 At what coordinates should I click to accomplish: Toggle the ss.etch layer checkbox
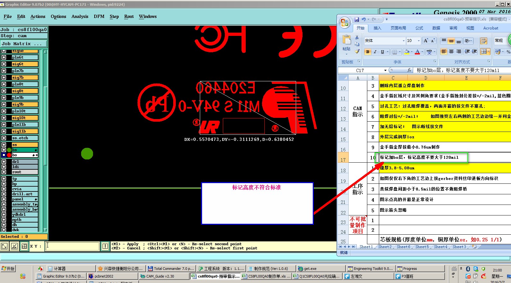pyautogui.click(x=4, y=138)
